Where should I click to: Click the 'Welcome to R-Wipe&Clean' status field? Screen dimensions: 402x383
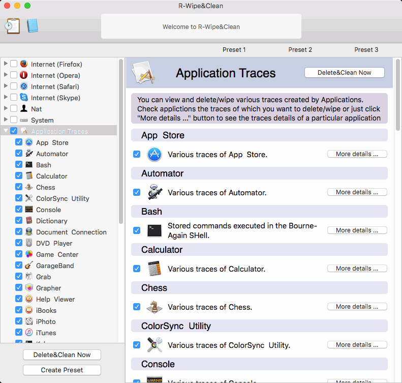(x=201, y=26)
